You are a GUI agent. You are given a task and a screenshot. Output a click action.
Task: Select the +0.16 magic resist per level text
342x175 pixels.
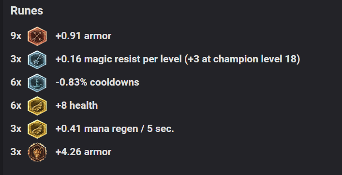click(x=119, y=59)
